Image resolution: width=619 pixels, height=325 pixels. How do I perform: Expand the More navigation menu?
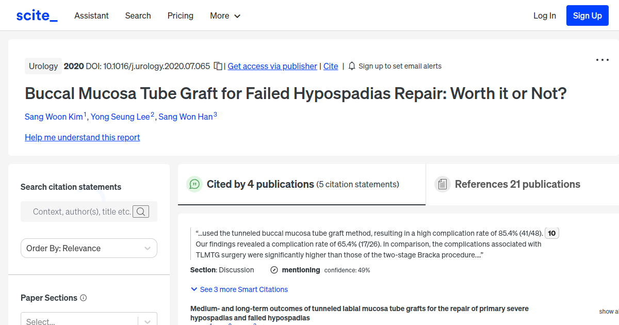(225, 16)
